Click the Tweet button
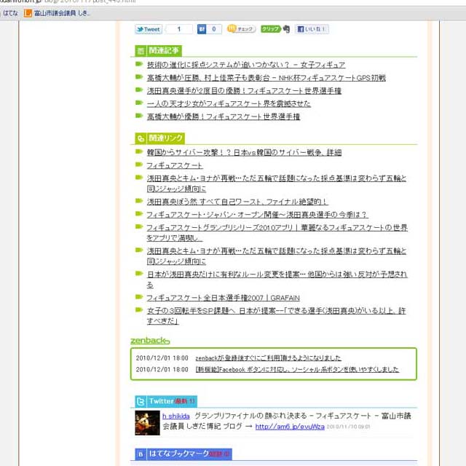The height and width of the screenshot is (466, 466). [148, 29]
